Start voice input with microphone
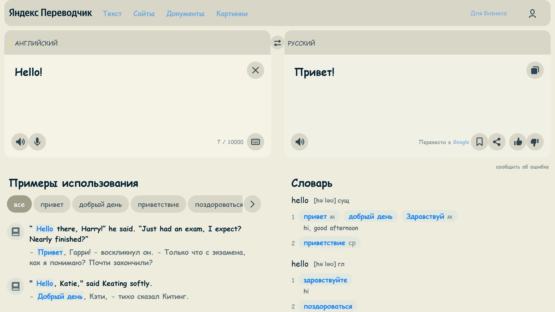This screenshot has height=312, width=555. 37,142
